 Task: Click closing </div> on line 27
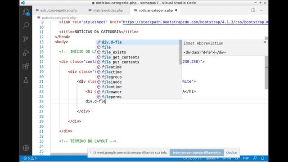83,111
